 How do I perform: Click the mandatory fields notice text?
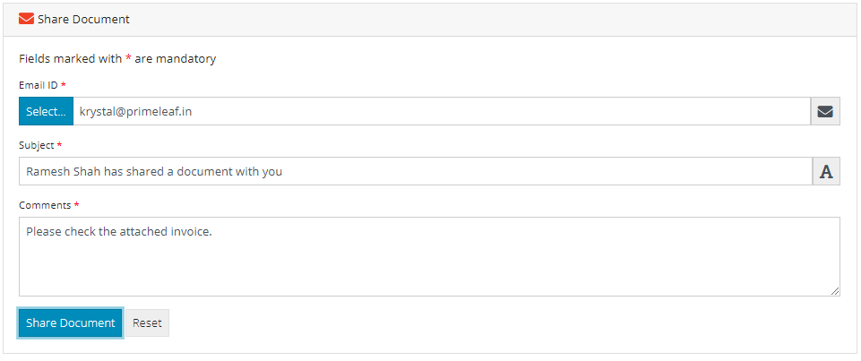117,59
